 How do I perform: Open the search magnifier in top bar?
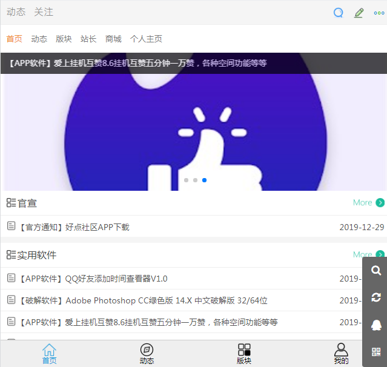pos(339,13)
